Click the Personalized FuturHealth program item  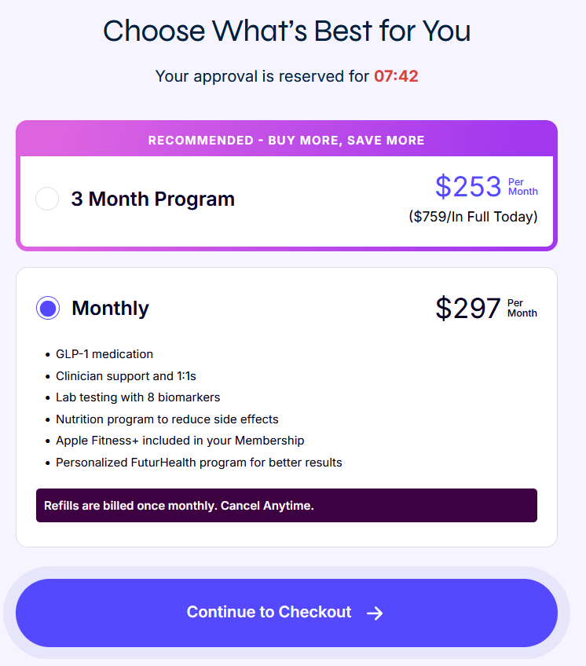tap(199, 463)
